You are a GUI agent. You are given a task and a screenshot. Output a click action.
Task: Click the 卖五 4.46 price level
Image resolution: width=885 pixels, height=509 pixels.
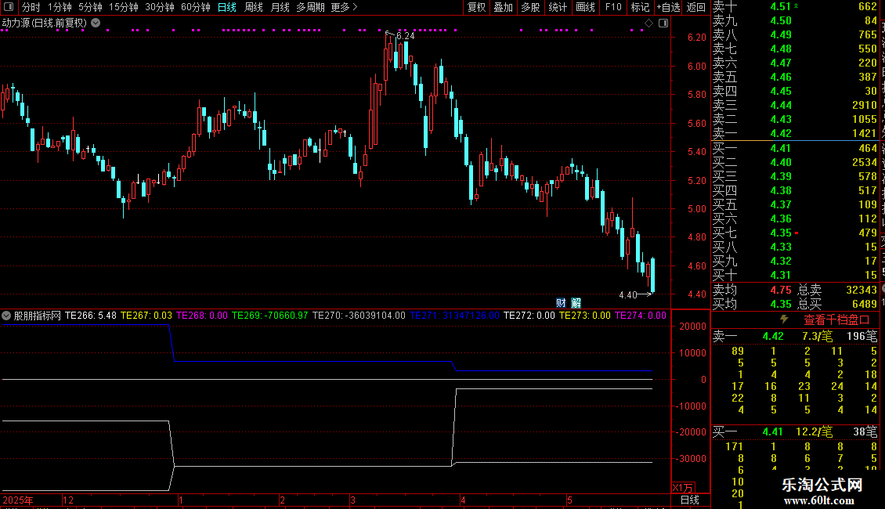tap(781, 78)
